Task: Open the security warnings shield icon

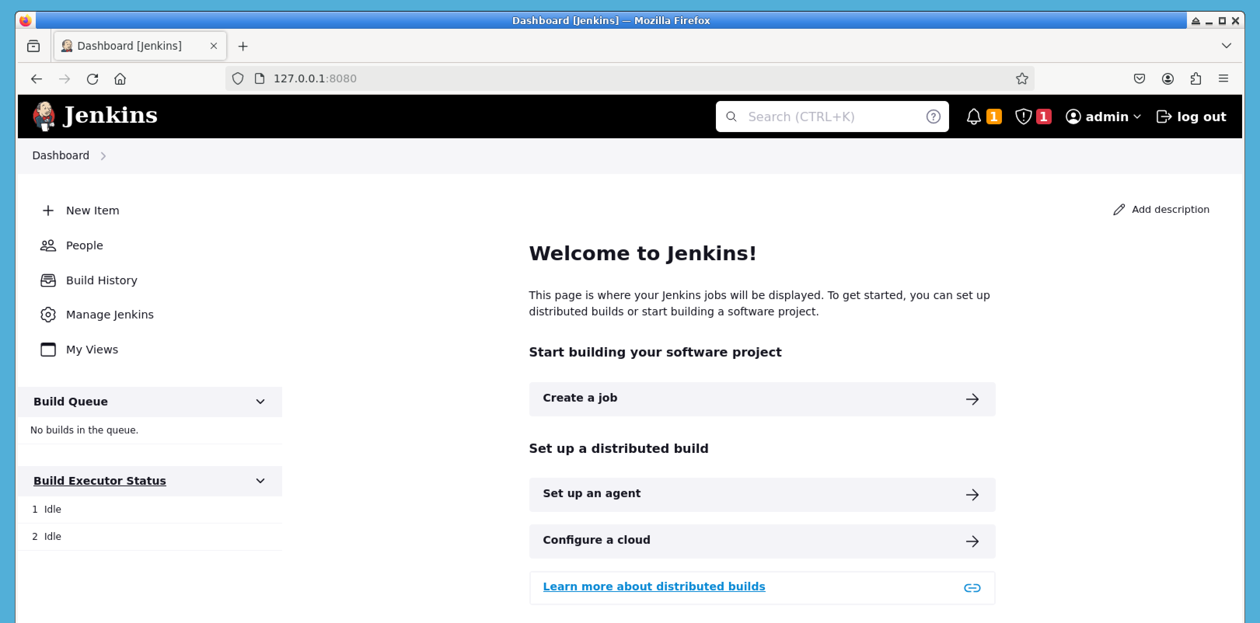Action: pyautogui.click(x=1023, y=117)
